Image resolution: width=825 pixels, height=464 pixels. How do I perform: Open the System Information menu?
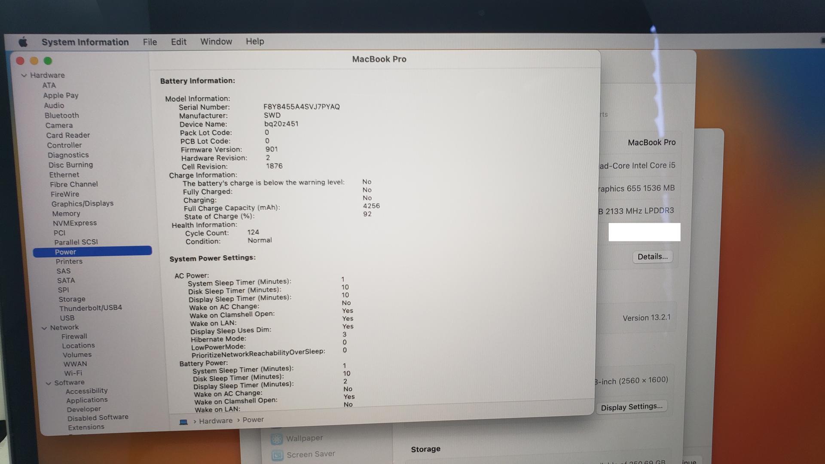85,42
